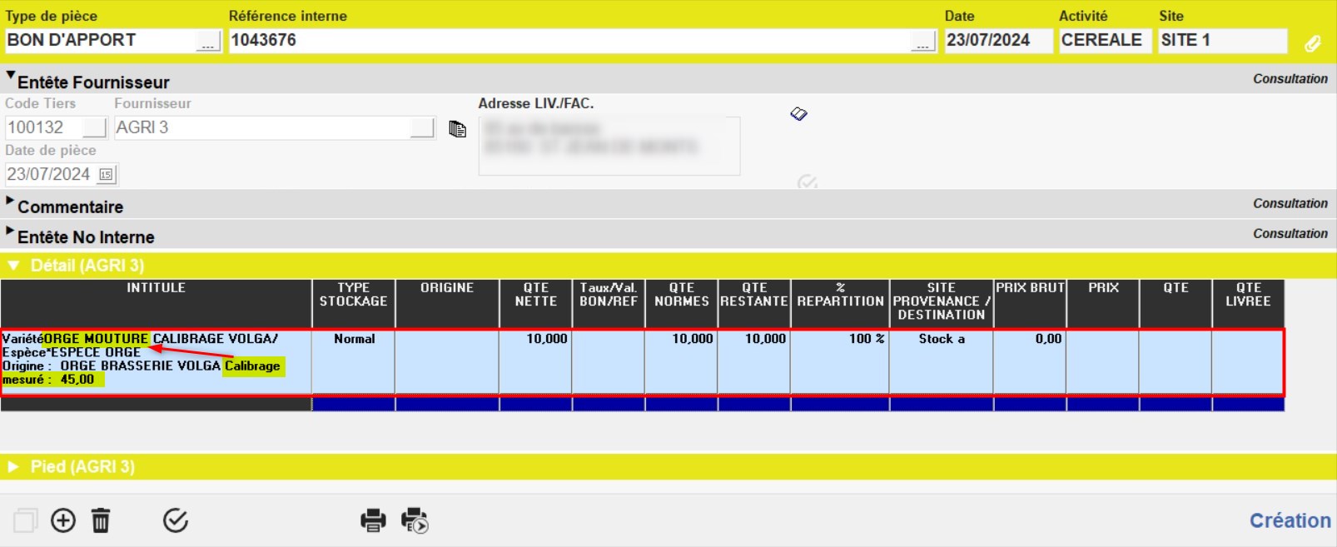The width and height of the screenshot is (1337, 547).
Task: Expand the Pied (AGRI 3) section
Action: pyautogui.click(x=13, y=467)
